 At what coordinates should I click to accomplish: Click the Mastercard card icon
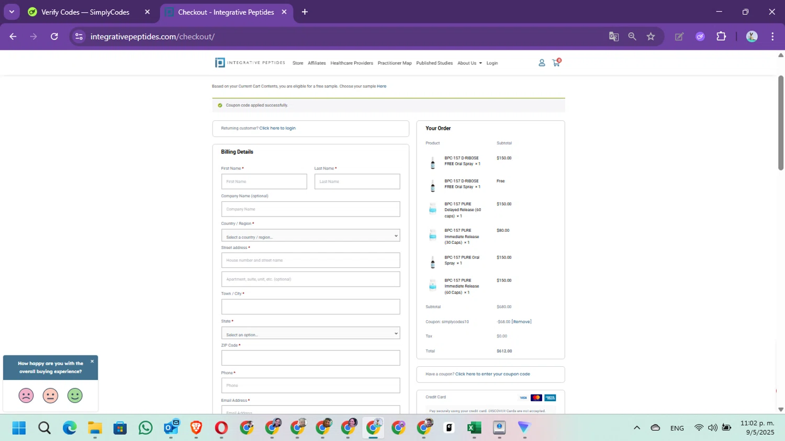click(x=536, y=398)
